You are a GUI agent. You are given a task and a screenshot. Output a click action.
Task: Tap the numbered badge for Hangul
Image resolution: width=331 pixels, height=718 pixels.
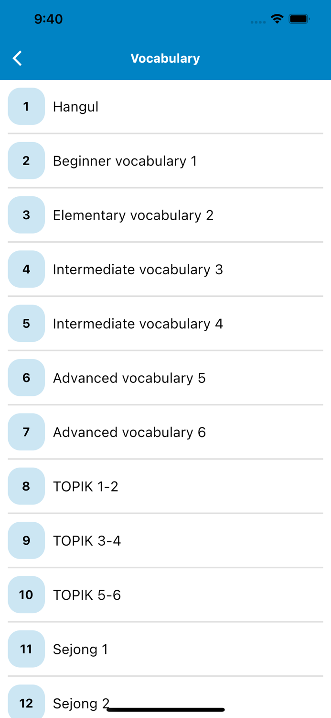pos(26,106)
